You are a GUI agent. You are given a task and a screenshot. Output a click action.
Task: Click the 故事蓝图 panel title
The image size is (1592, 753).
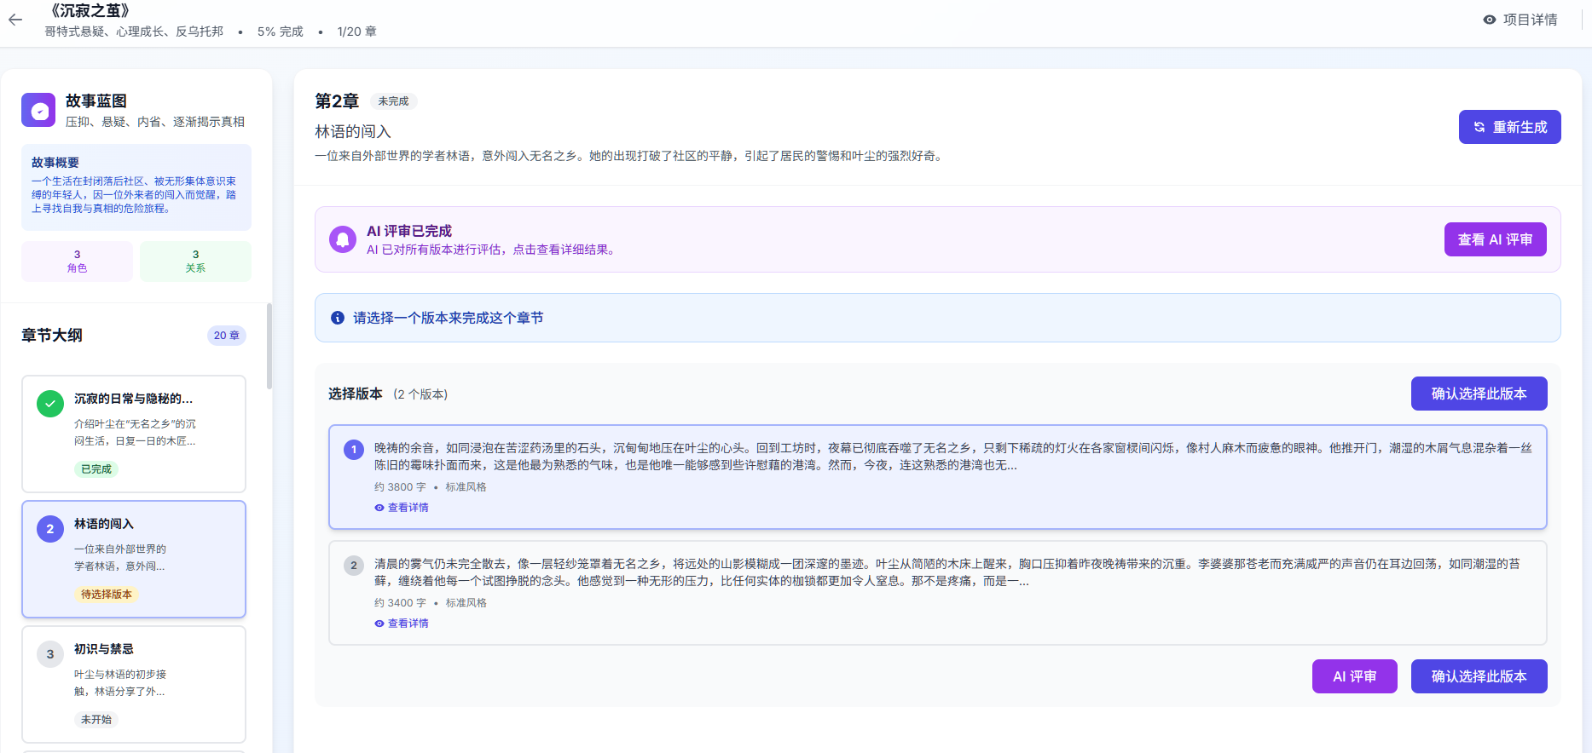pyautogui.click(x=96, y=101)
